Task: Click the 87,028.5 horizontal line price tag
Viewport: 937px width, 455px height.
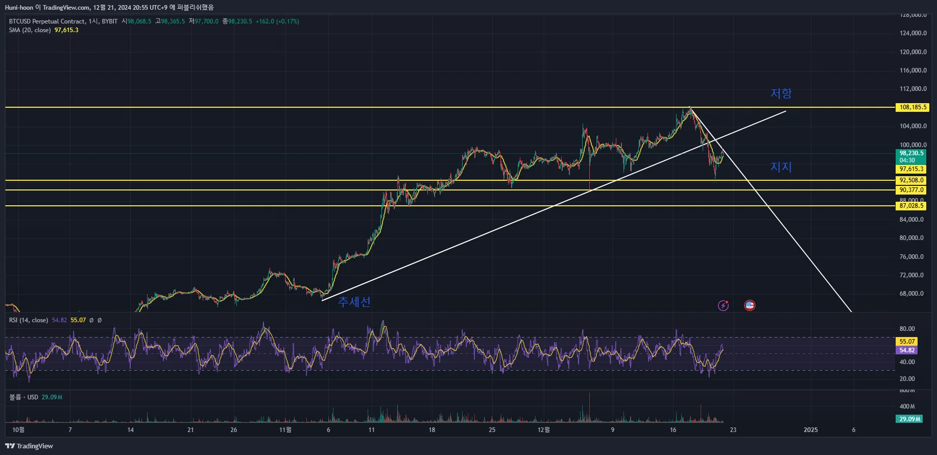Action: tap(911, 206)
